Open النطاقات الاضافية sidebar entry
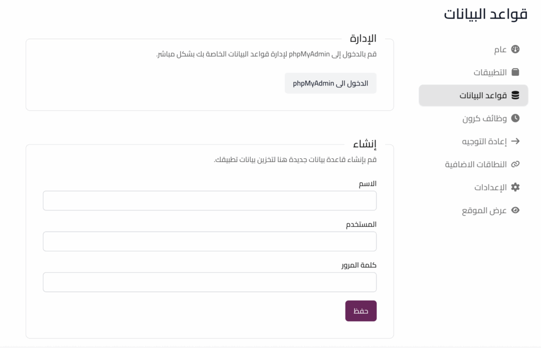This screenshot has height=348, width=541. coord(475,165)
